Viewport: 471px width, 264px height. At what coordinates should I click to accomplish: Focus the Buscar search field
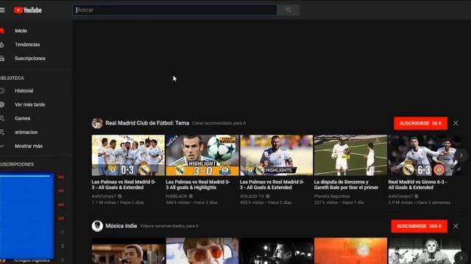coord(174,10)
